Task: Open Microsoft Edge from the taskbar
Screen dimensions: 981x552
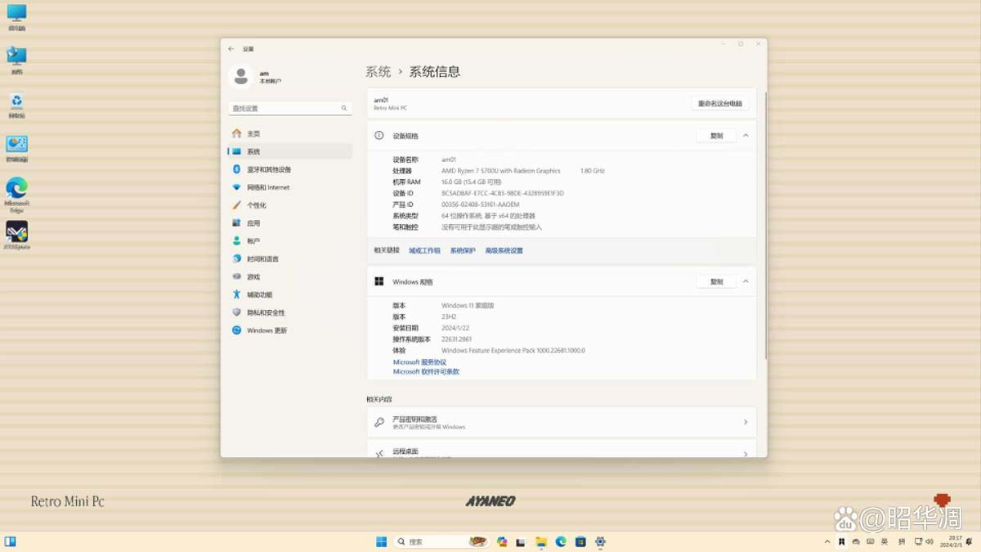Action: pos(561,541)
